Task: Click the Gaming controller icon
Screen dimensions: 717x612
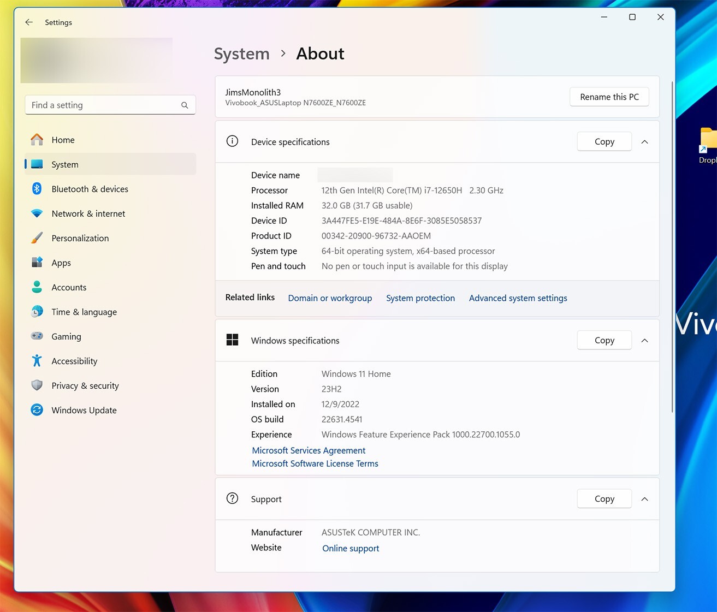Action: 37,336
